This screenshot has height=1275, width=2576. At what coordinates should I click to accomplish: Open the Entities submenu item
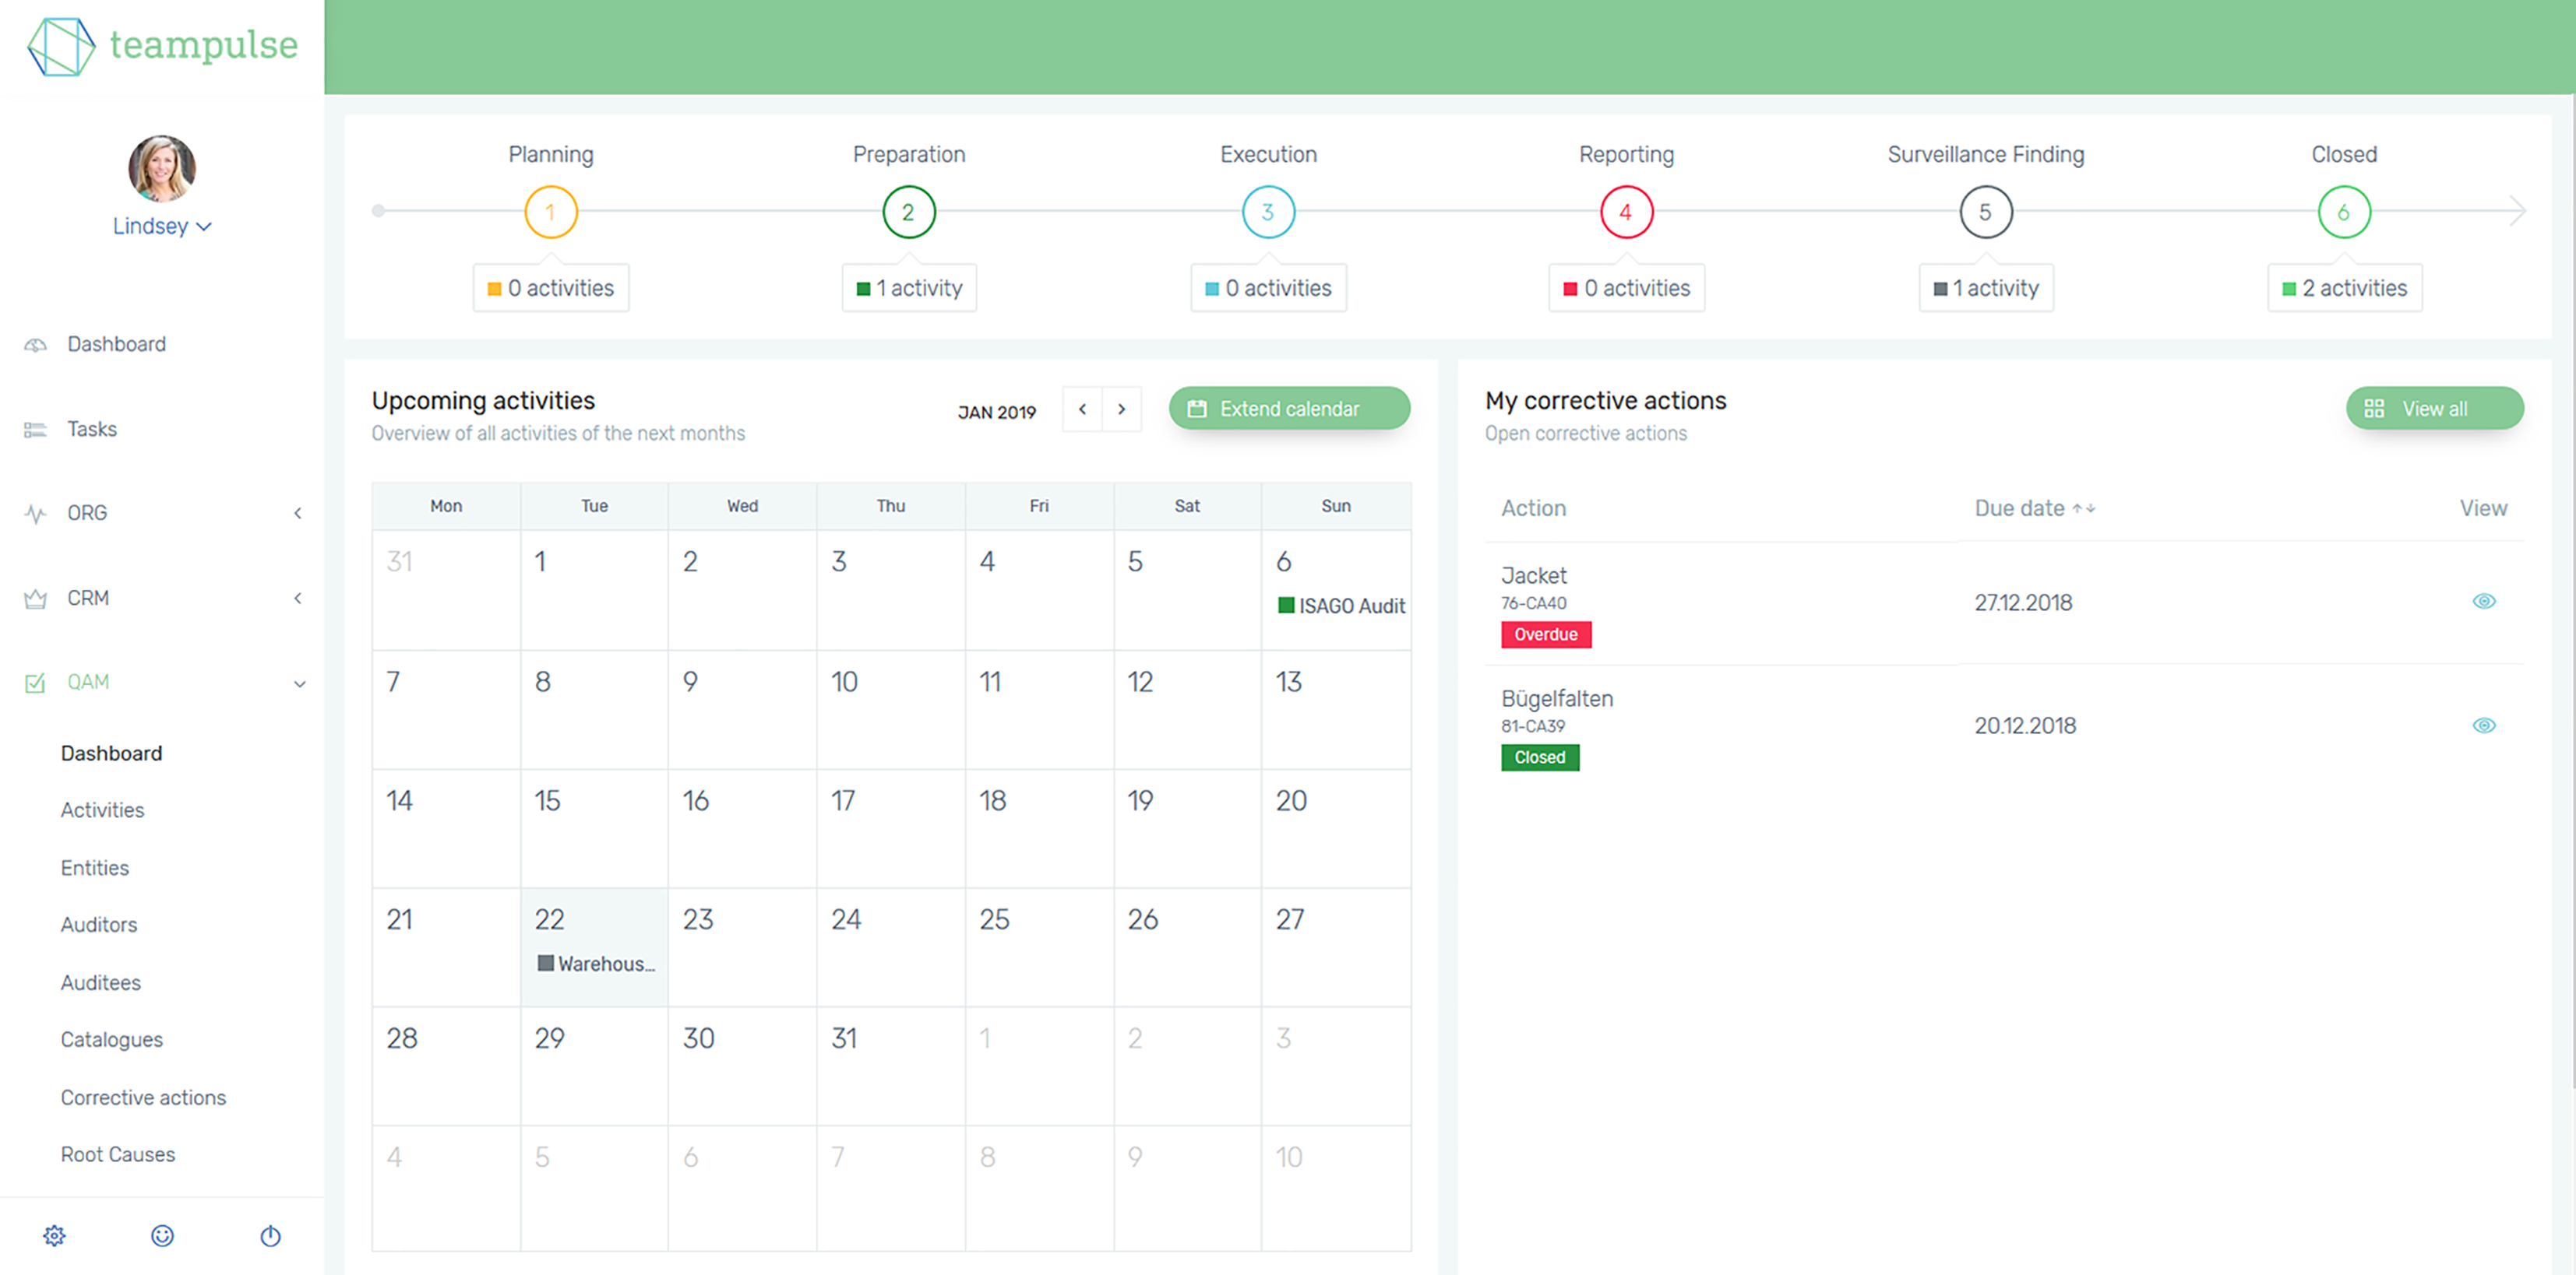click(x=94, y=869)
